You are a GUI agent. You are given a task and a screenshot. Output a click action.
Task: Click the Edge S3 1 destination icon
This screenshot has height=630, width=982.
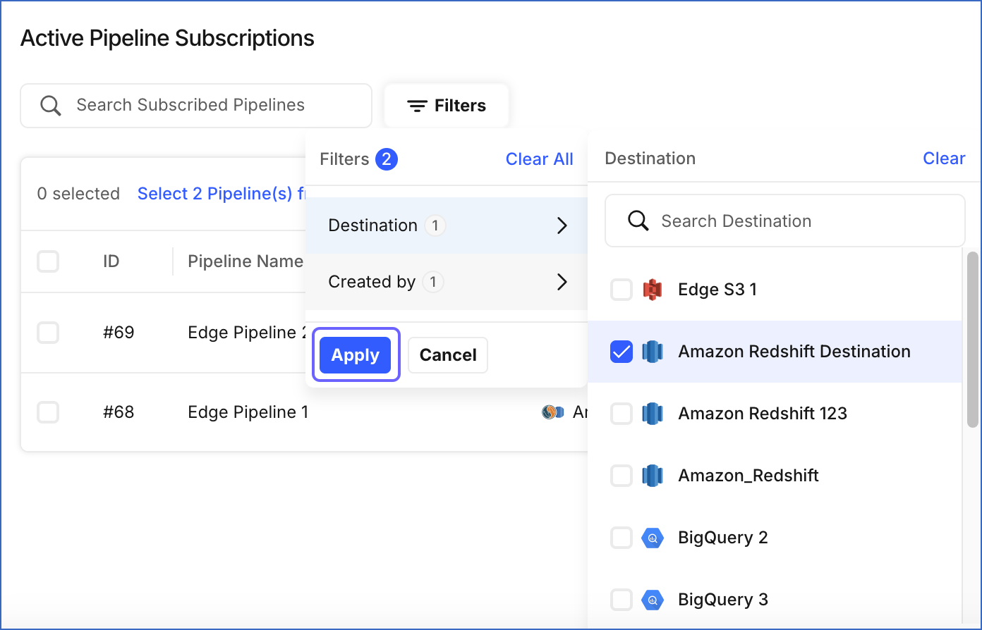tap(653, 290)
